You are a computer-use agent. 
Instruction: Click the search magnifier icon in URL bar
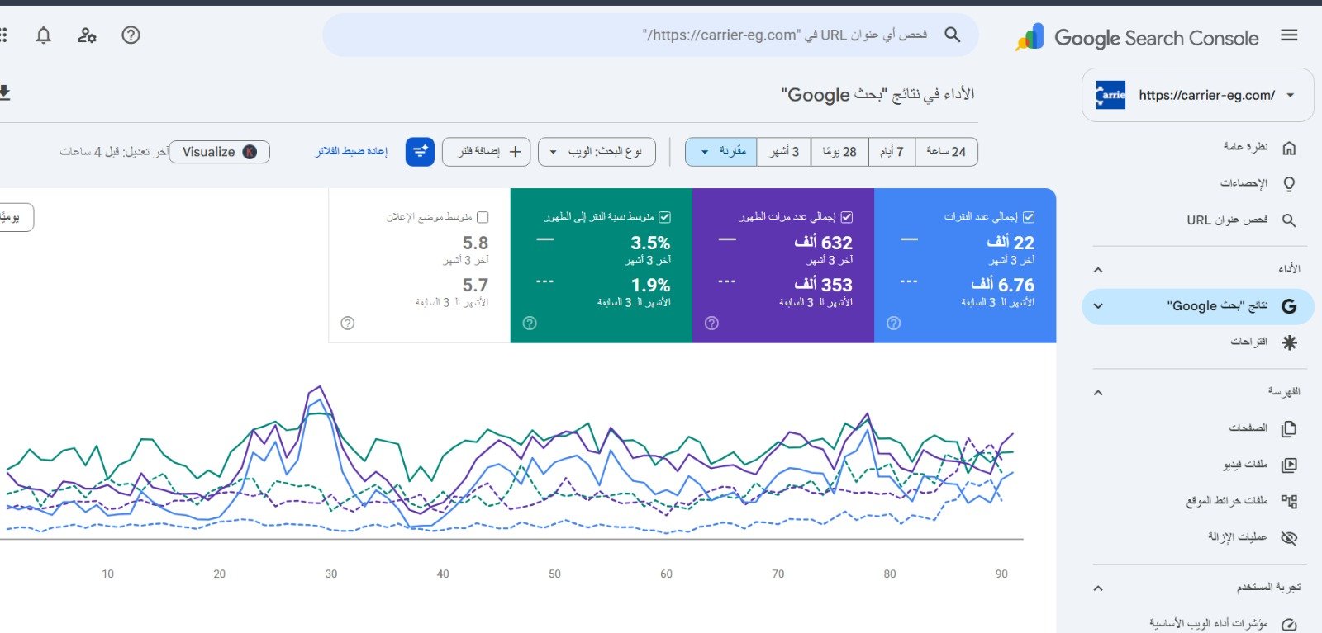click(952, 35)
